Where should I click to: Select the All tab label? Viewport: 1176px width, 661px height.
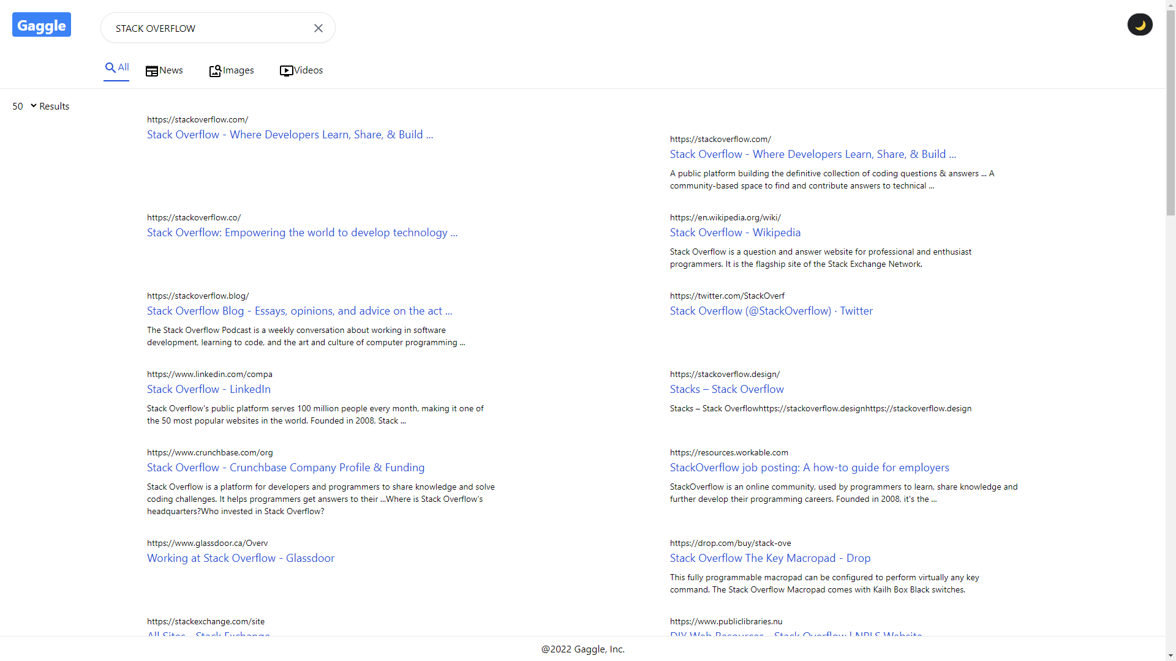pos(124,67)
